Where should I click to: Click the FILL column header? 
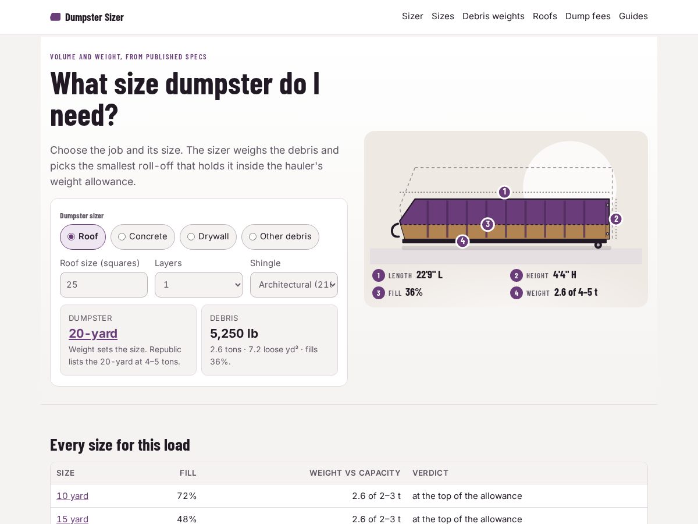[188, 473]
